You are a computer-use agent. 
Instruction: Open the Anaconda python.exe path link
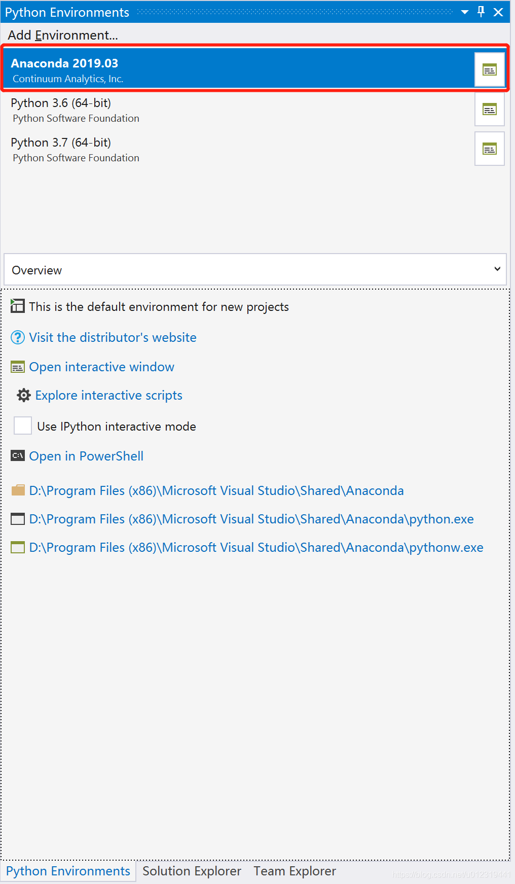[251, 519]
